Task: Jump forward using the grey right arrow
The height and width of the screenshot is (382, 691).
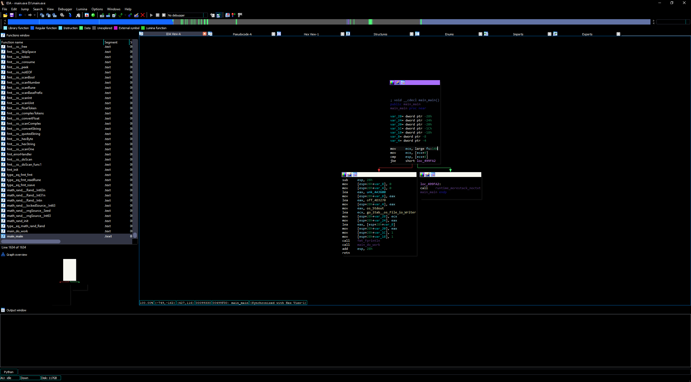Action: tap(30, 15)
